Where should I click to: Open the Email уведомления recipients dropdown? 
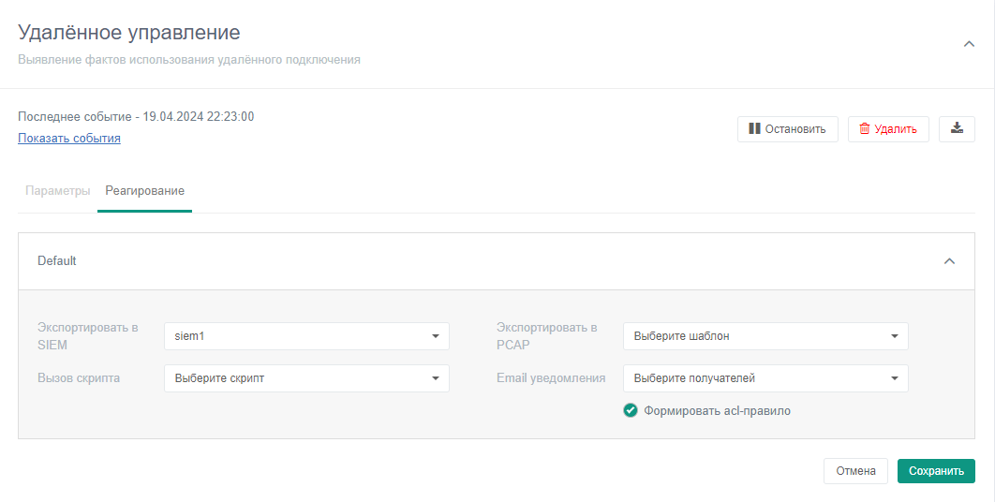point(765,378)
